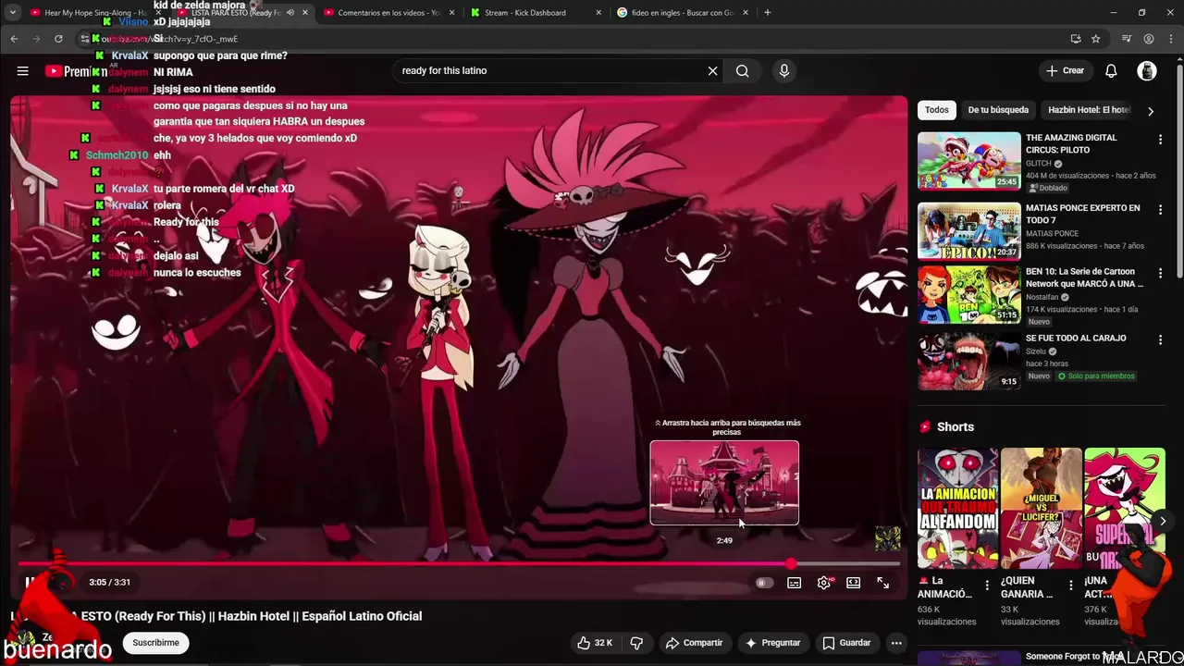Open the MIGUEL VS LUCIFER Shorts thumbnail
Viewport: 1184px width, 666px height.
[1041, 508]
